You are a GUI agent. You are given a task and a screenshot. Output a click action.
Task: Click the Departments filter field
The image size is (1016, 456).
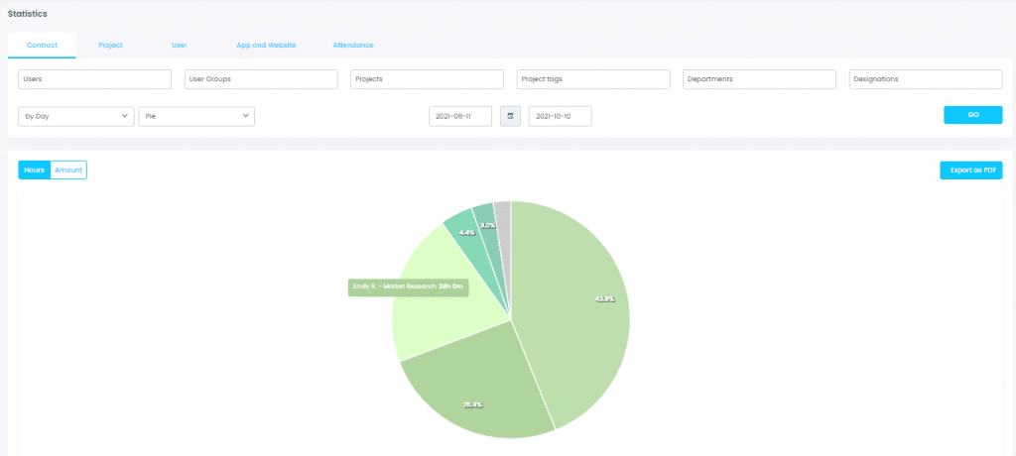(x=759, y=79)
